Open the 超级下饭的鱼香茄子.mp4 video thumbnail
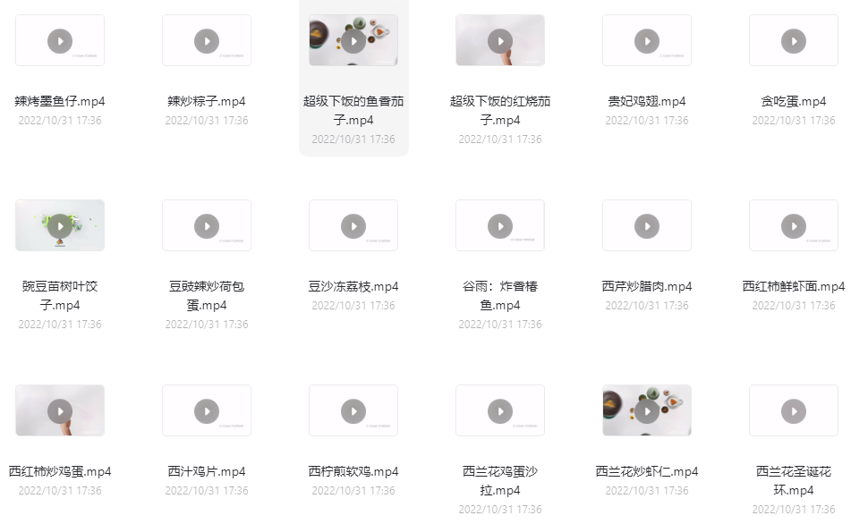The image size is (851, 524). tap(353, 40)
